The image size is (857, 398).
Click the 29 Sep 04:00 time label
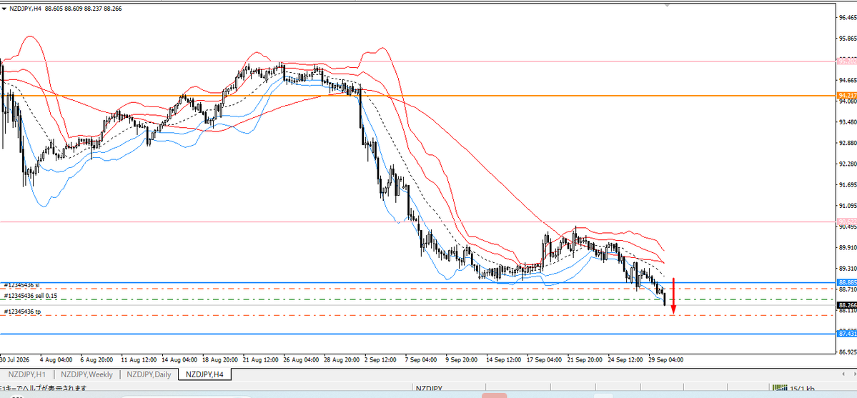coord(665,359)
